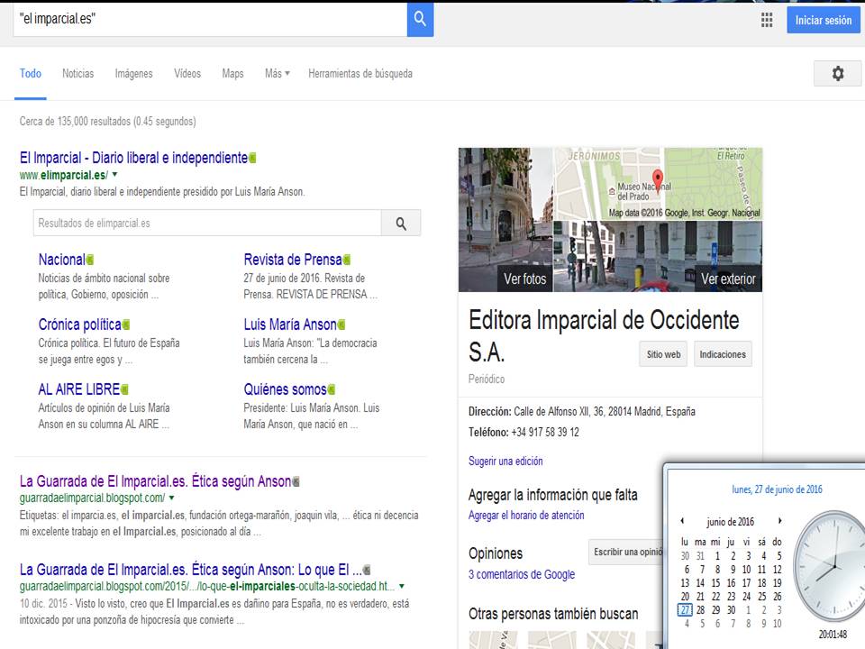The height and width of the screenshot is (649, 865).
Task: Click Sugerir una edición link
Action: (x=505, y=461)
